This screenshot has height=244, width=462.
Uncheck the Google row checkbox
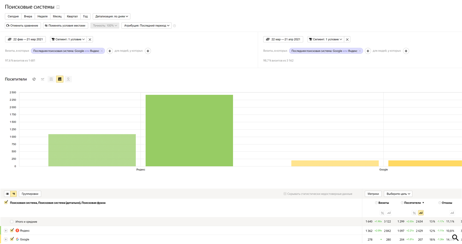tap(12, 239)
